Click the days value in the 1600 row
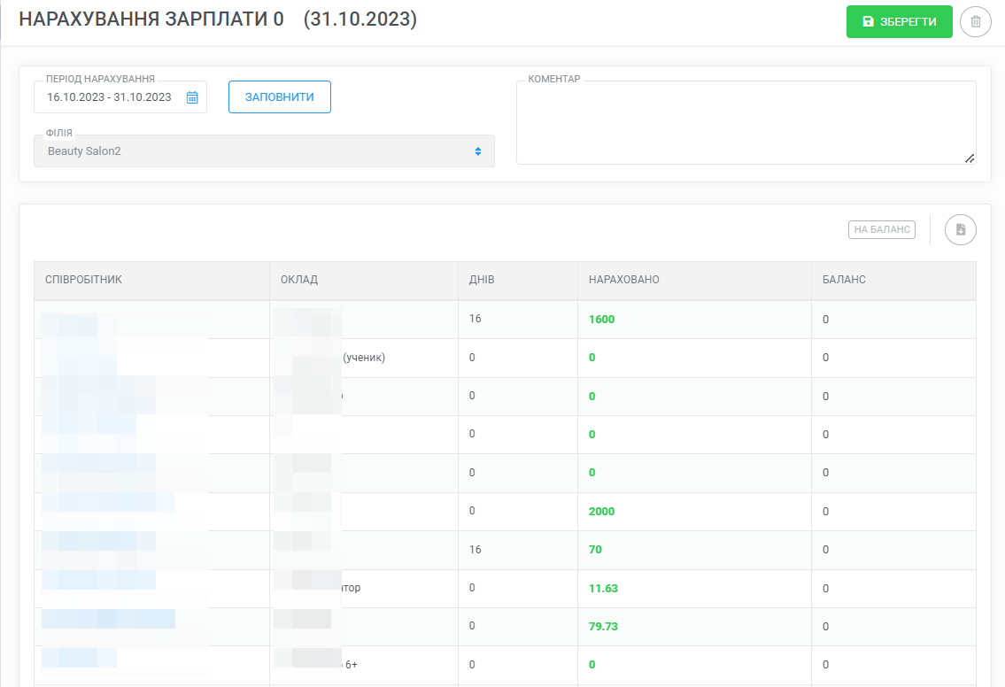This screenshot has height=687, width=1005. tap(475, 319)
